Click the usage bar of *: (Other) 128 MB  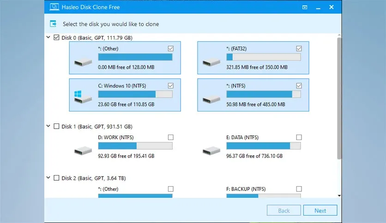tap(135, 57)
